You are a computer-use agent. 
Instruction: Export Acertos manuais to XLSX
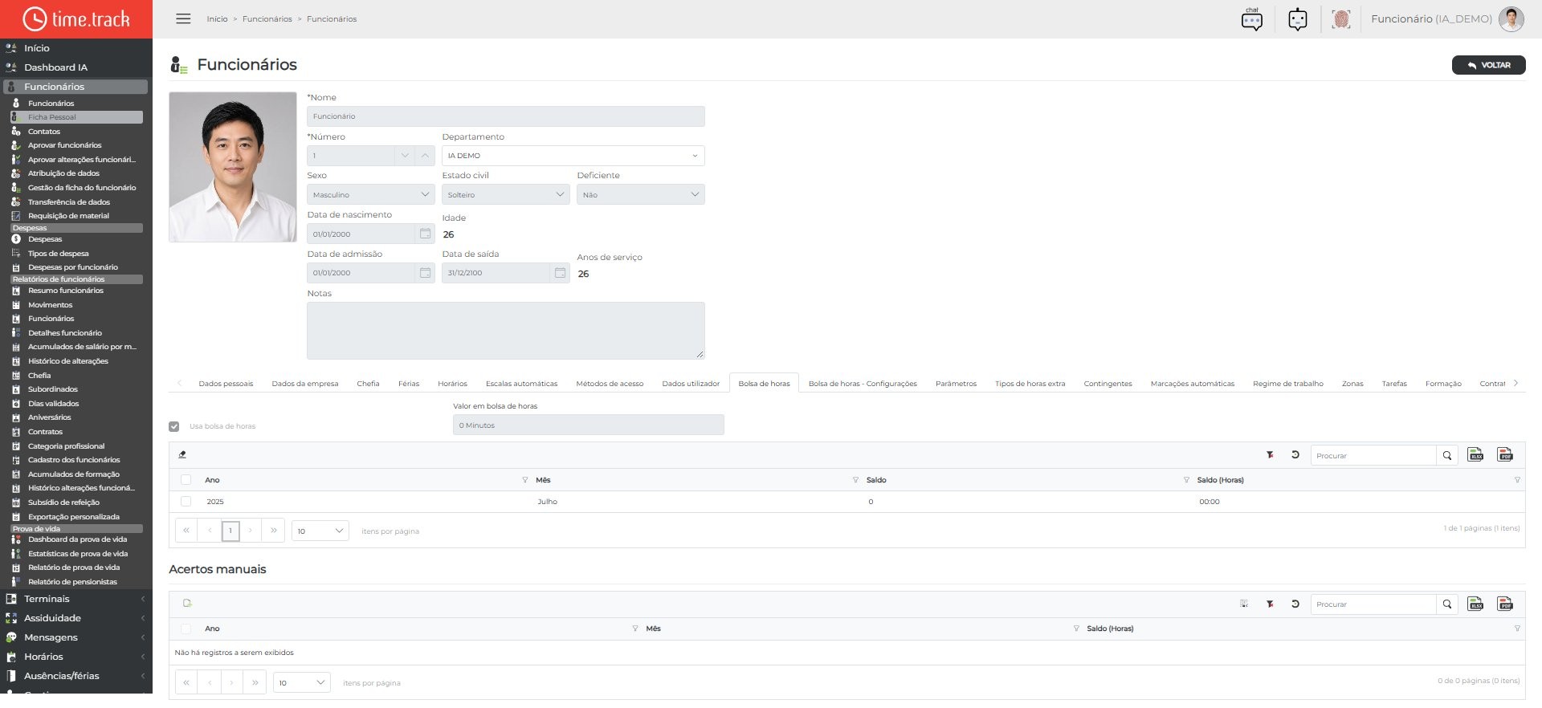click(1475, 604)
